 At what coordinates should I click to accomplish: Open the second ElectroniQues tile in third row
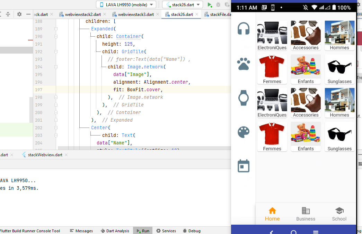(272, 103)
